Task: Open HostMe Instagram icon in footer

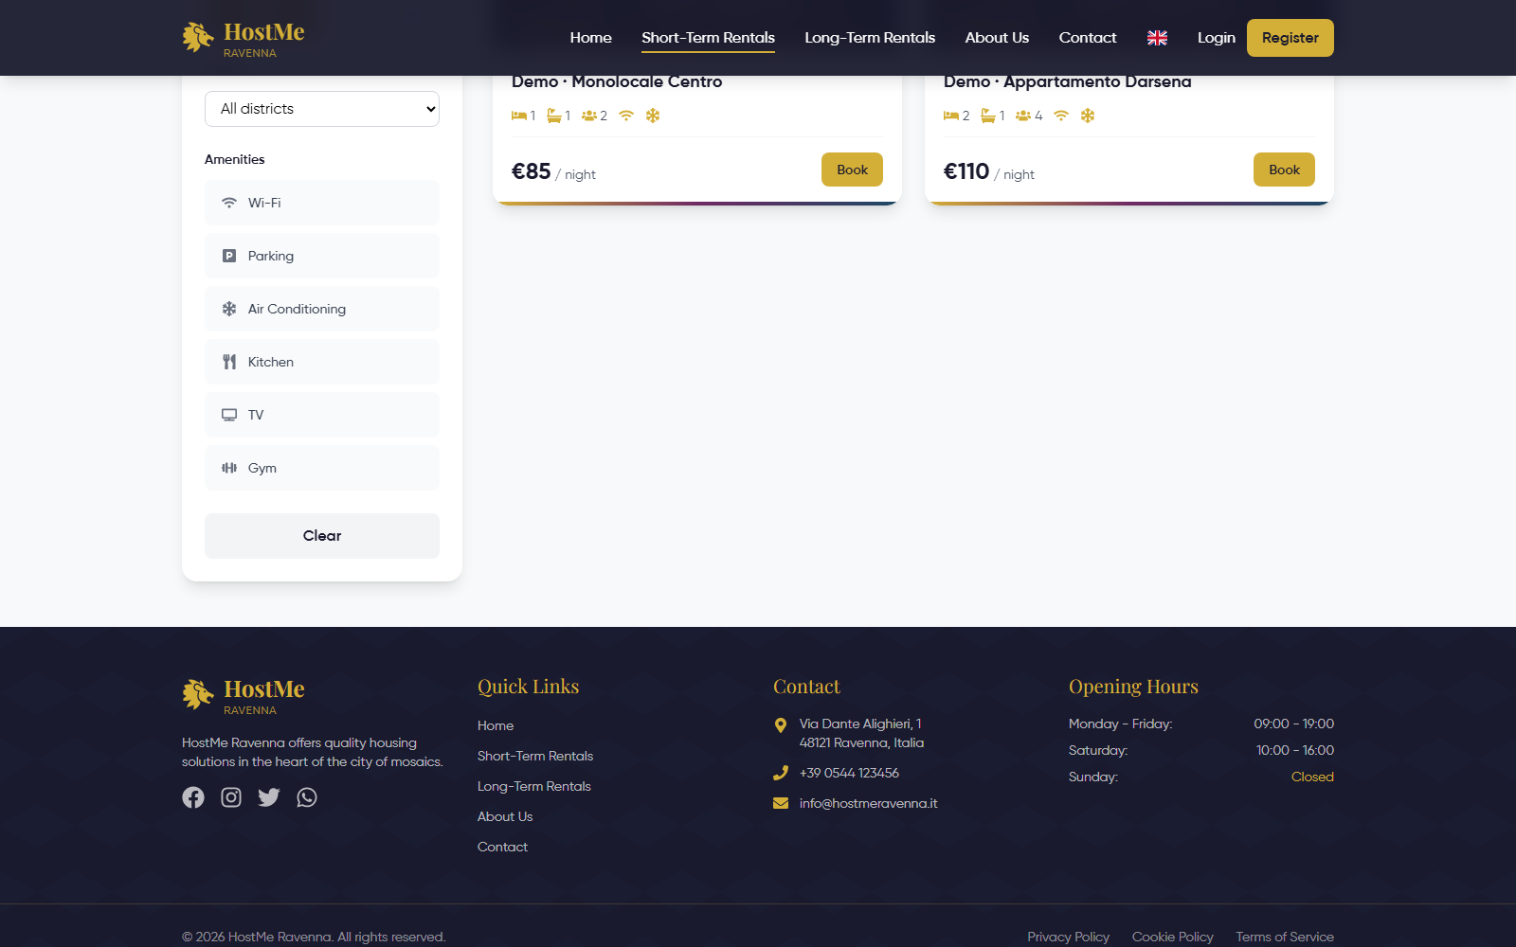Action: pos(231,797)
